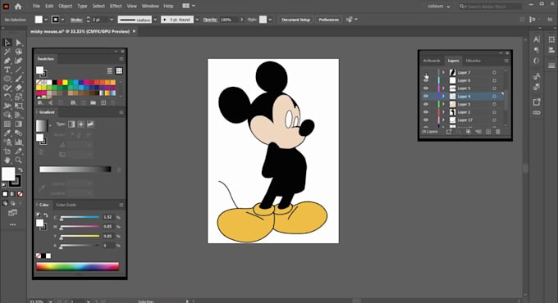Image resolution: width=558 pixels, height=303 pixels.
Task: Click the target circle of Layer 7
Action: [494, 72]
